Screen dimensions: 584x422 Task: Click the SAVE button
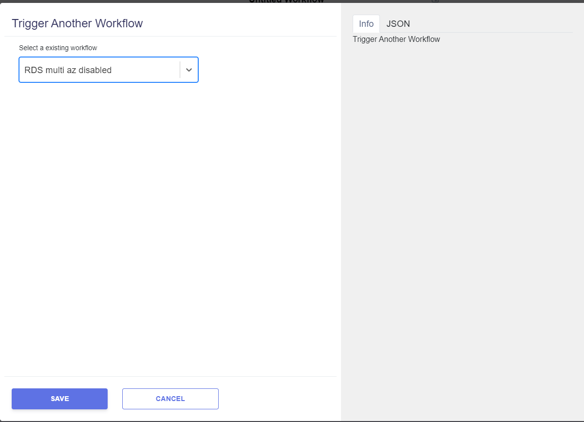coord(59,399)
